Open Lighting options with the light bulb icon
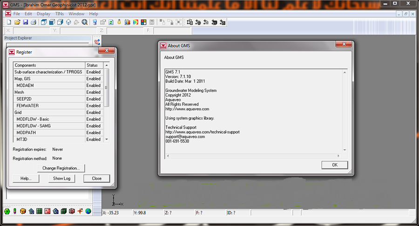Image resolution: width=419 pixels, height=226 pixels. pos(119,22)
